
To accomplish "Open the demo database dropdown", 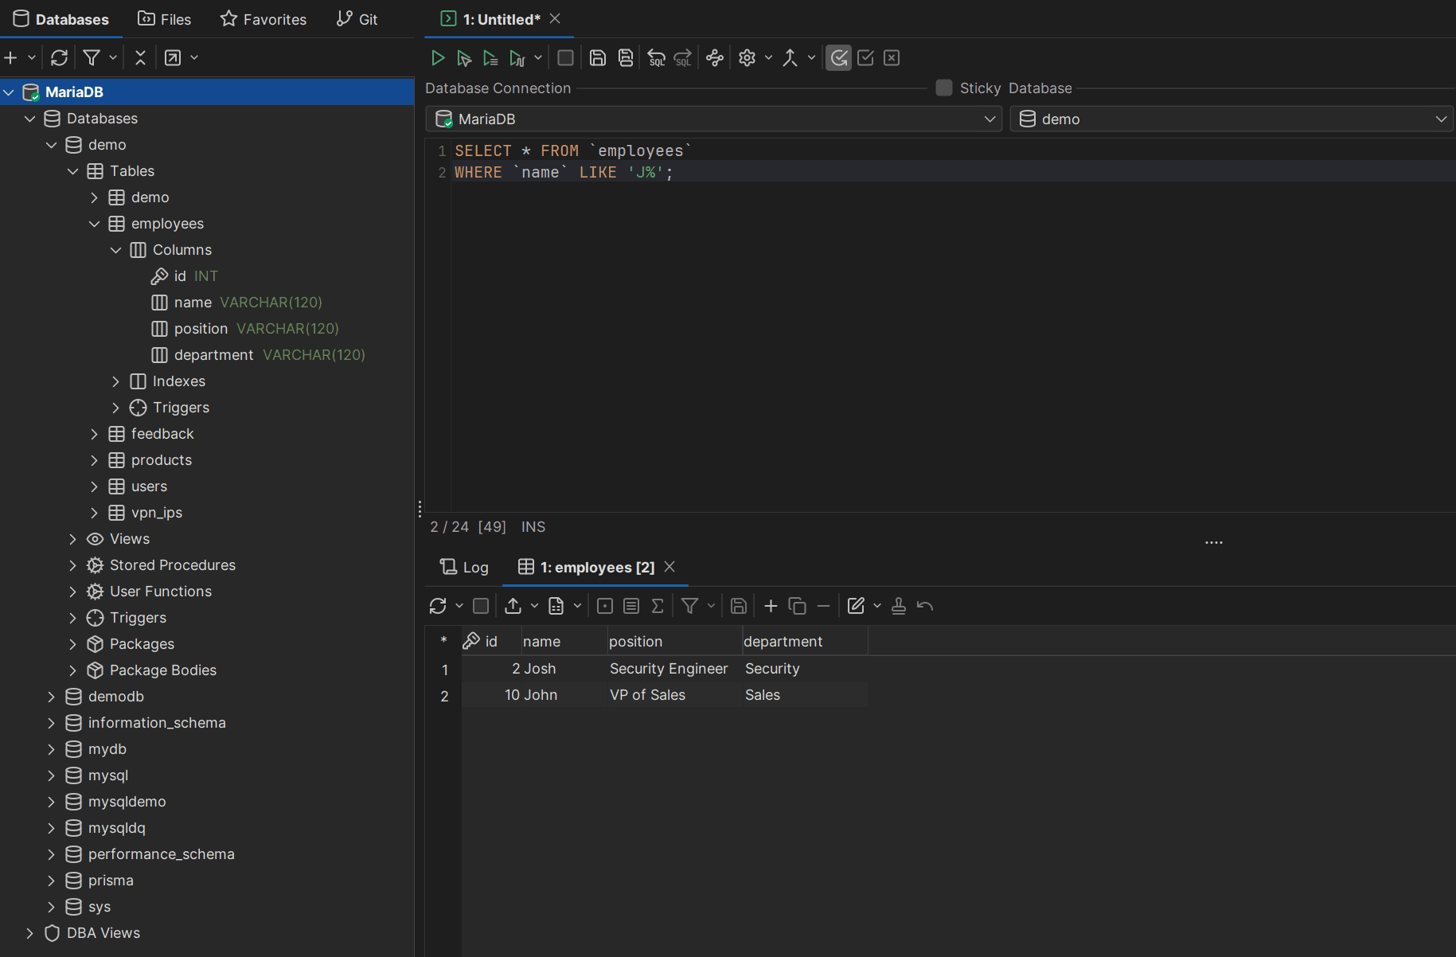I will coord(1441,119).
